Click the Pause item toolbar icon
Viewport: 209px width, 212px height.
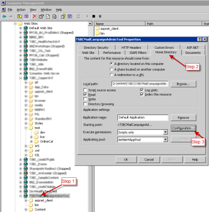click(100, 16)
